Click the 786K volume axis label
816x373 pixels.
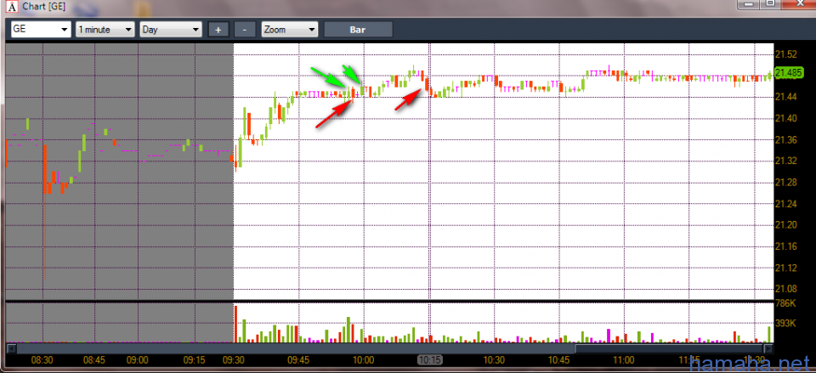tap(785, 303)
